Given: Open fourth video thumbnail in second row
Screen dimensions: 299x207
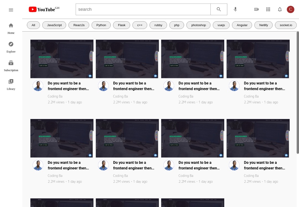Looking at the screenshot, I should coord(258,138).
